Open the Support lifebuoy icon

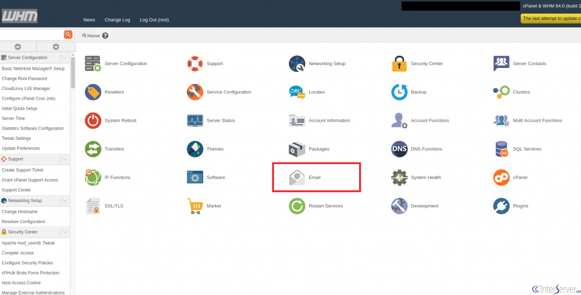click(x=195, y=63)
